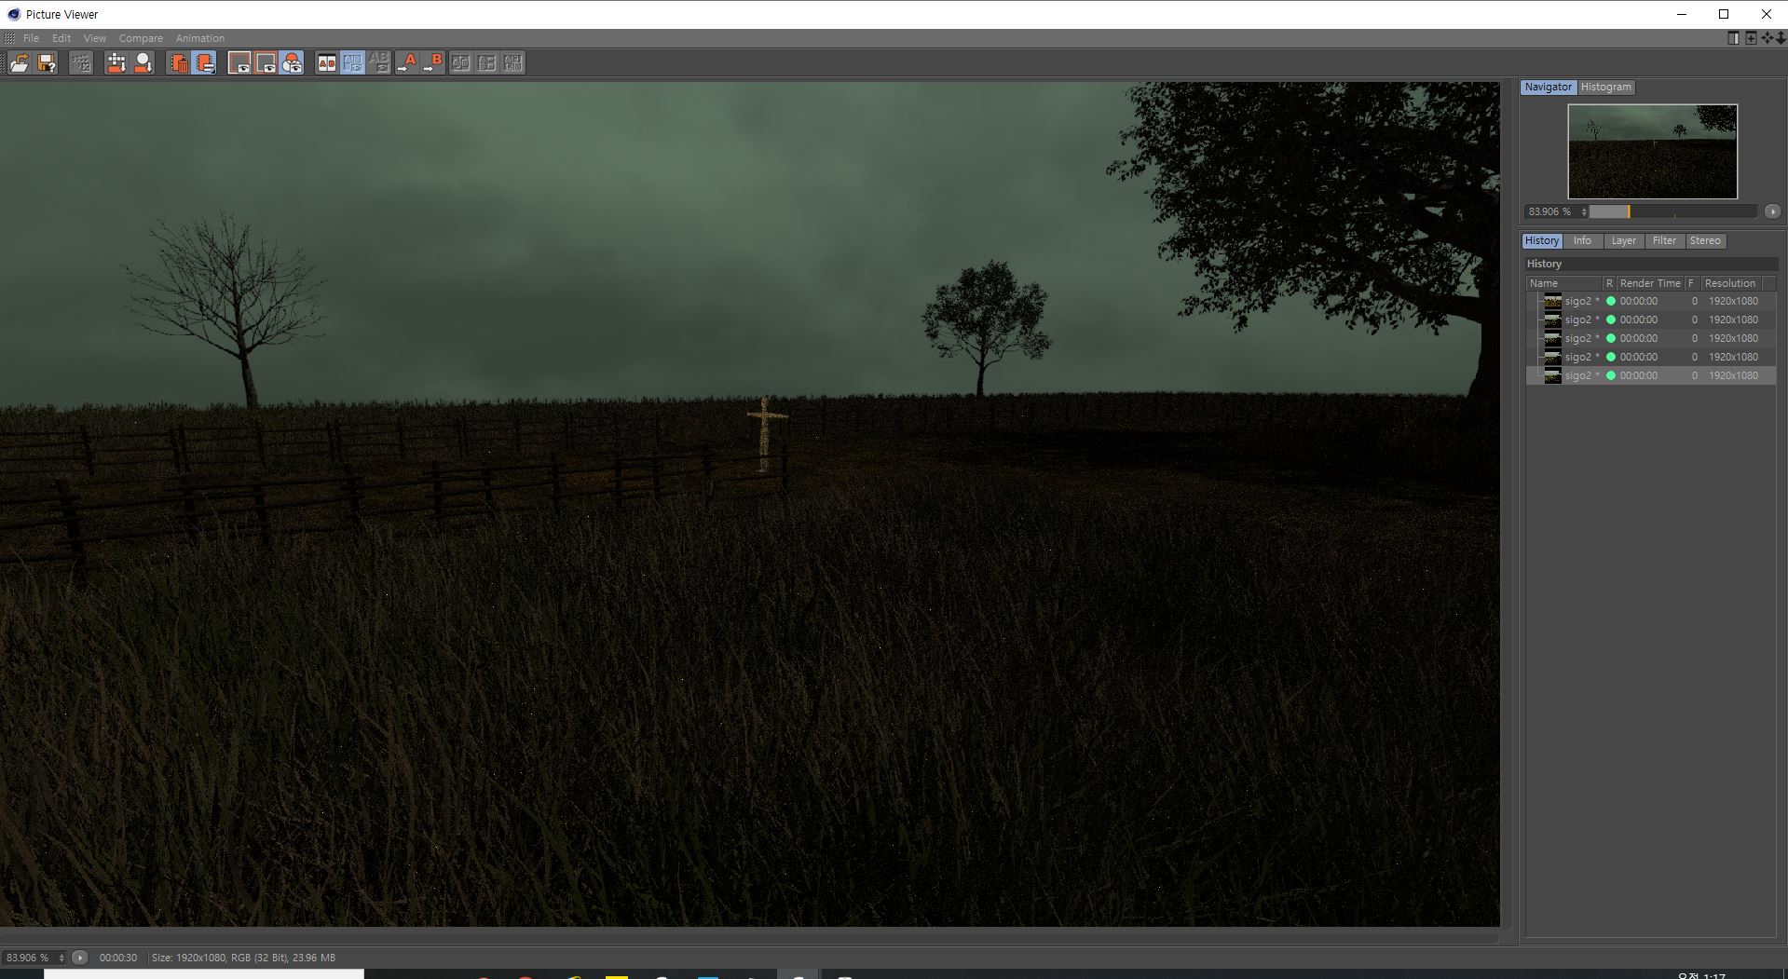Click the Set as B arrow icon

tap(433, 62)
